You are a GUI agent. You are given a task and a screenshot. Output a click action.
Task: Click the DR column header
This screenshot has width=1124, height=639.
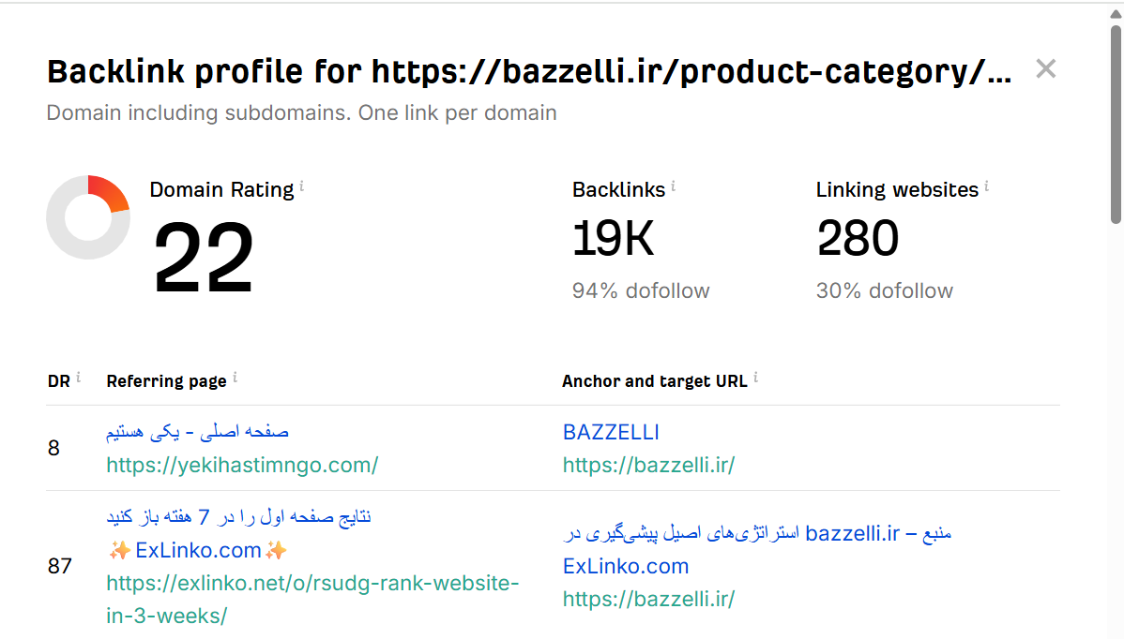[58, 381]
